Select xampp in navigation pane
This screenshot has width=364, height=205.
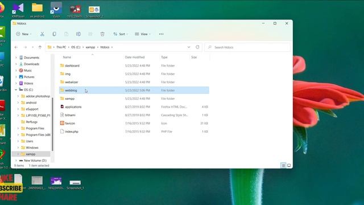pos(30,154)
